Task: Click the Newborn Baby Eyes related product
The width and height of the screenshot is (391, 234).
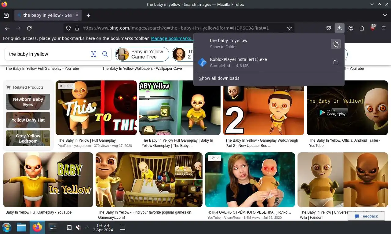Action: [28, 102]
